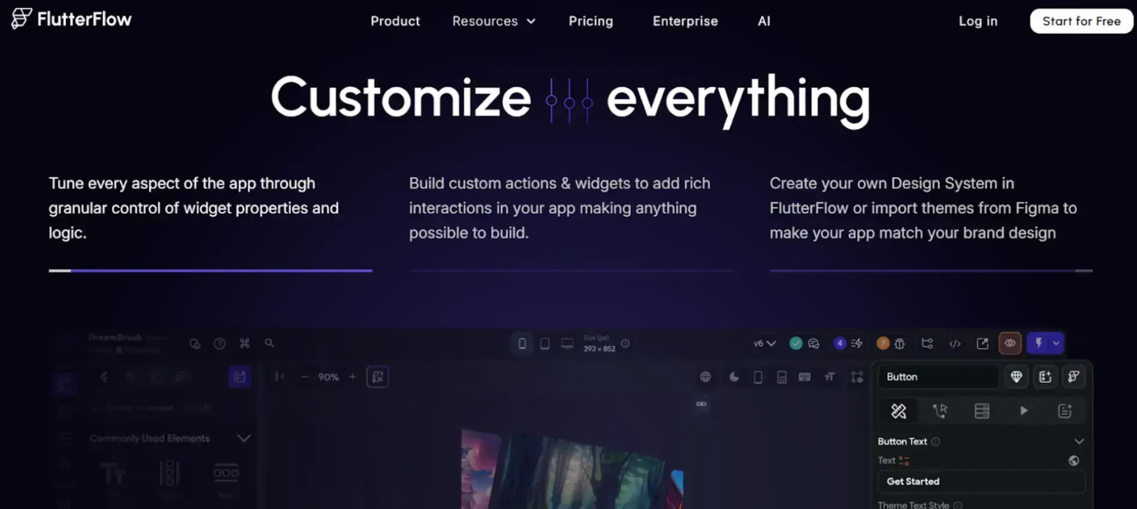
Task: Collapse the Button Text section chevron
Action: (x=1079, y=441)
